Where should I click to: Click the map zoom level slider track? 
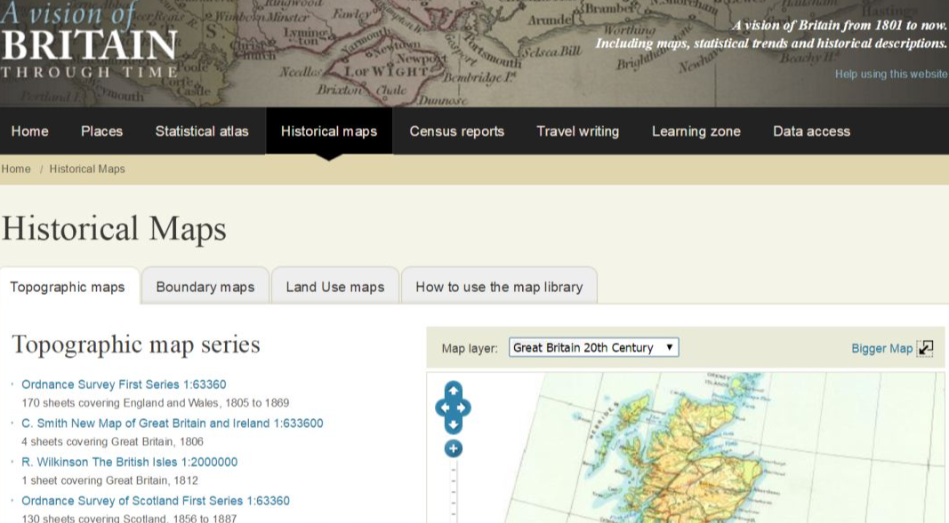point(454,490)
